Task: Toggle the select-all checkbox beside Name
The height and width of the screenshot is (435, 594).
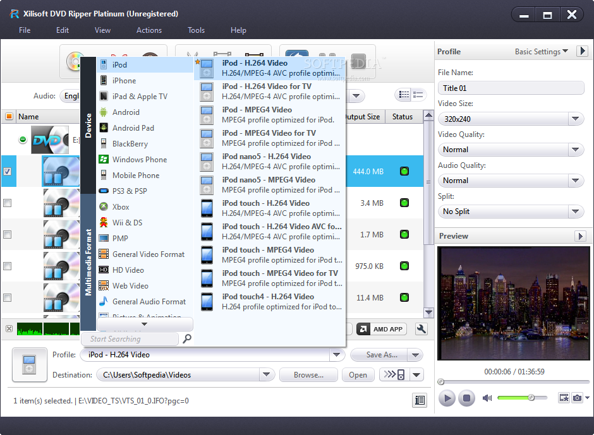Action: click(x=9, y=116)
